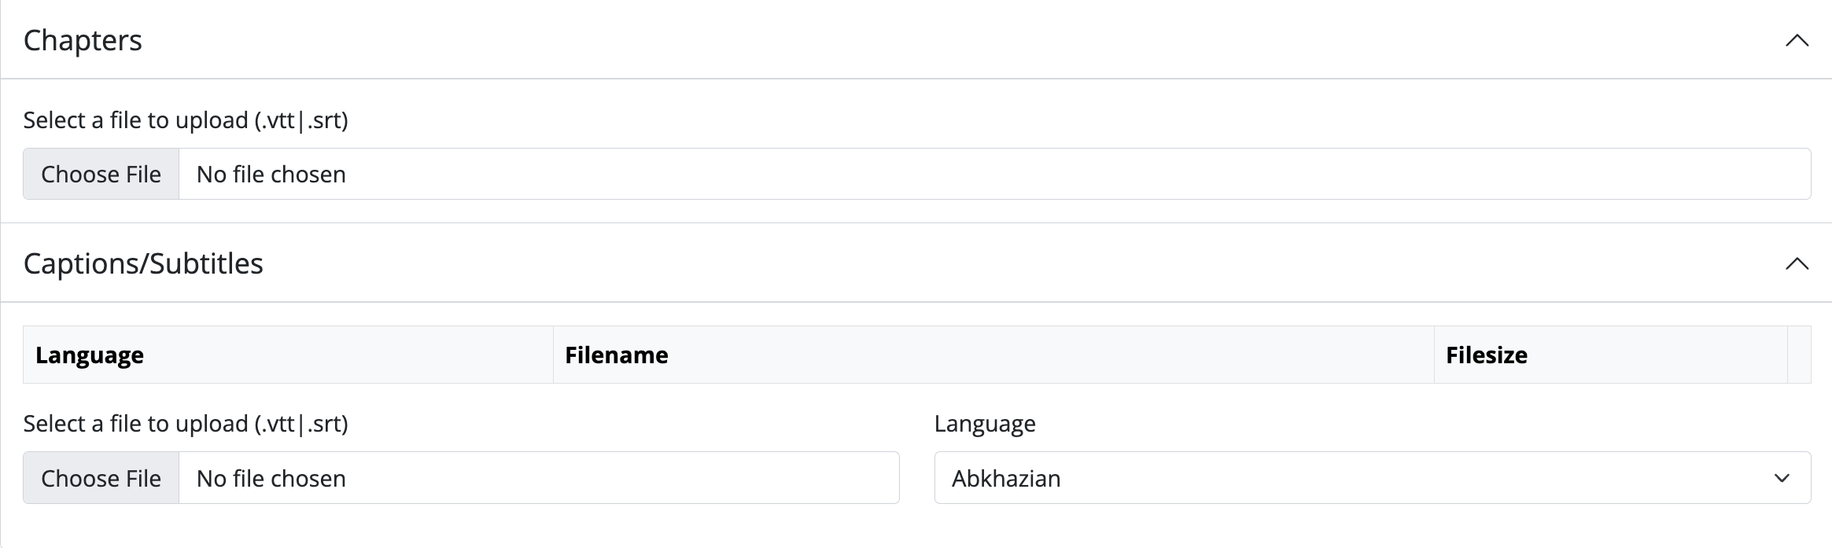Viewport: 1832px width, 548px height.
Task: Click Choose File under Captions/Subtitles
Action: [x=101, y=478]
